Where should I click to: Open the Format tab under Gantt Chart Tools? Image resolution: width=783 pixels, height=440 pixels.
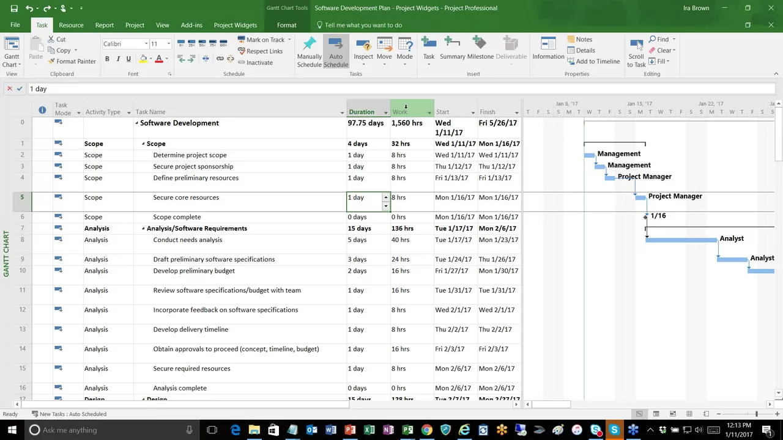click(286, 25)
